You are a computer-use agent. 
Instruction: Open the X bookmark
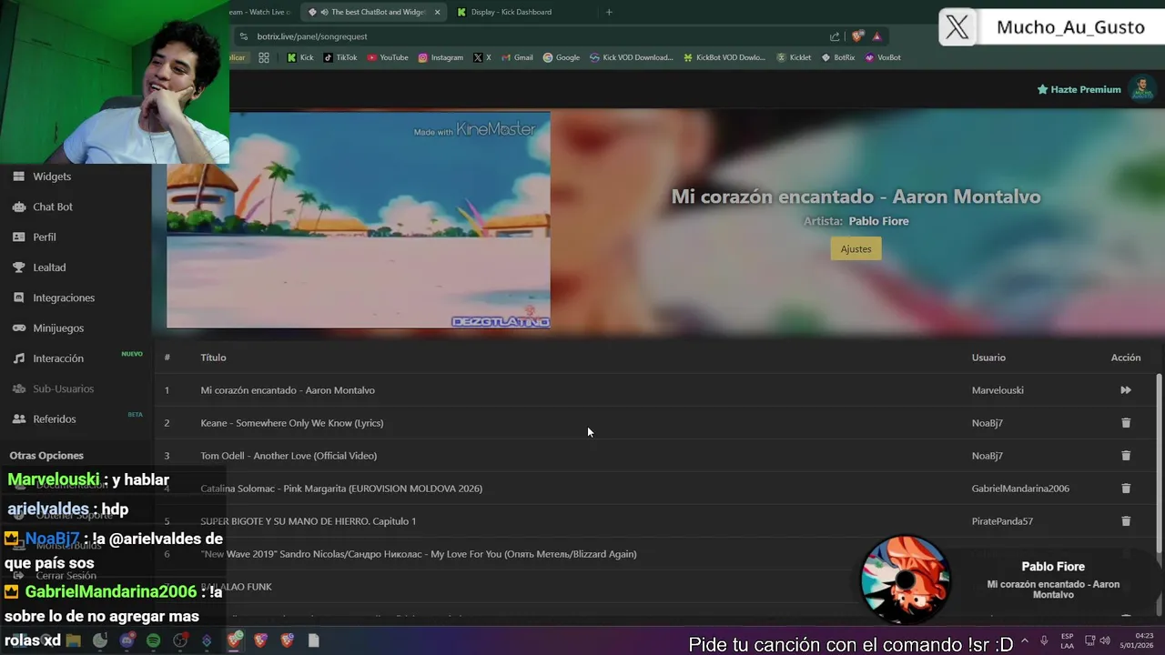click(482, 57)
